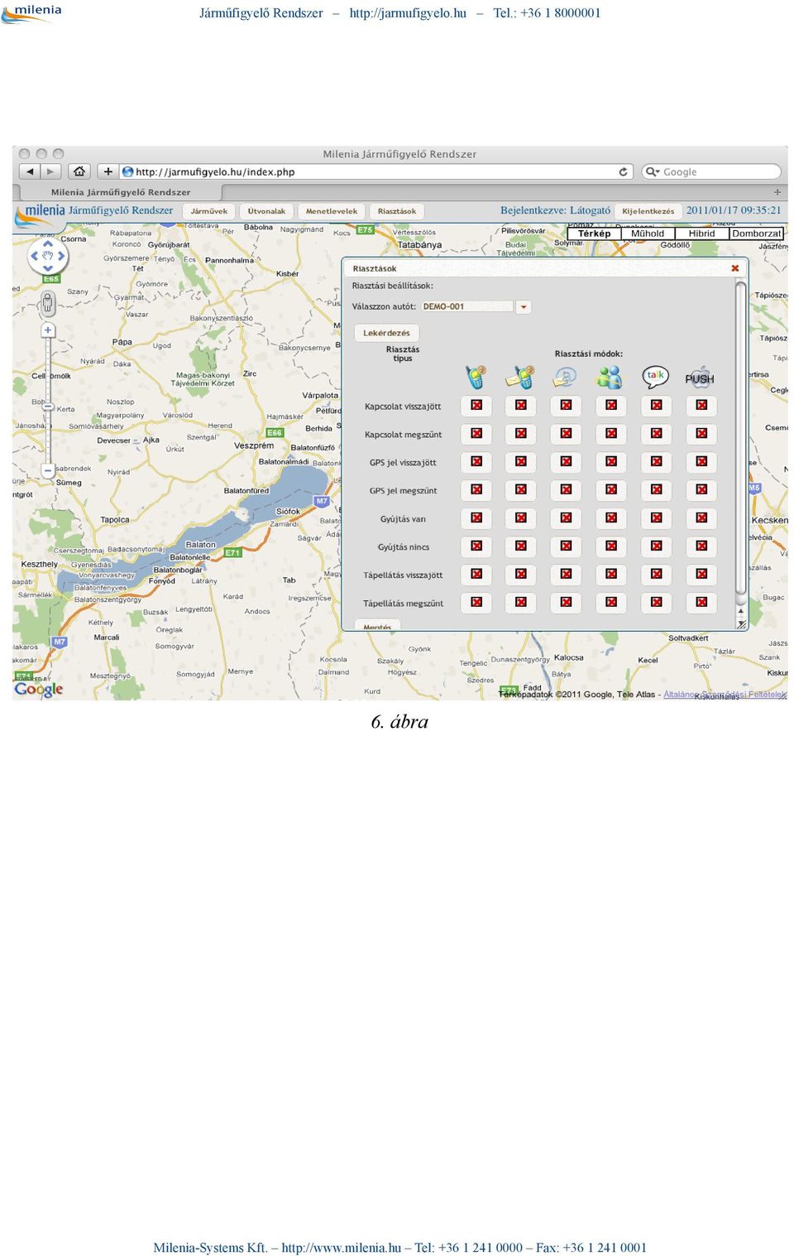Click the MSN Messenger alert mode icon
Screen dimensions: 794x1256
(610, 378)
